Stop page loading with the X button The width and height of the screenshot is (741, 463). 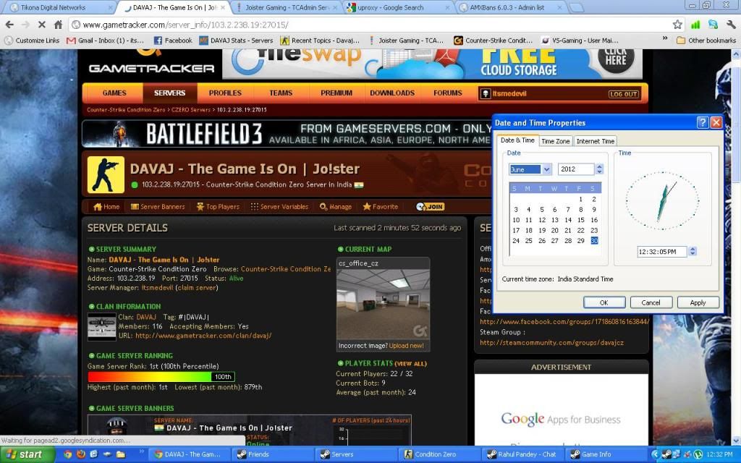click(41, 25)
